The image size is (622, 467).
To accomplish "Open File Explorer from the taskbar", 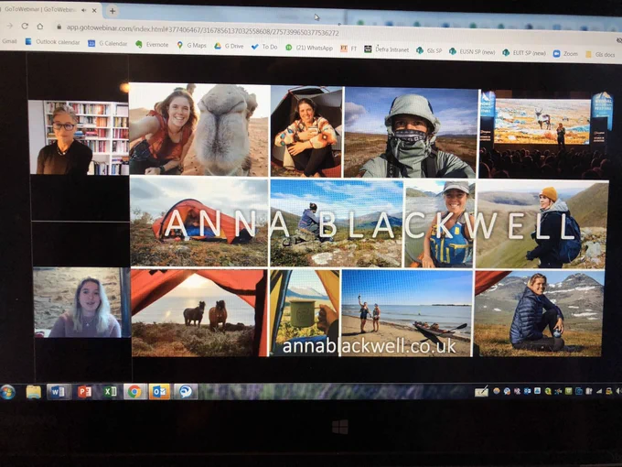I will pos(34,392).
